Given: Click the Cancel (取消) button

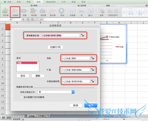Looking at the screenshot, I should pyautogui.click(x=75, y=105).
